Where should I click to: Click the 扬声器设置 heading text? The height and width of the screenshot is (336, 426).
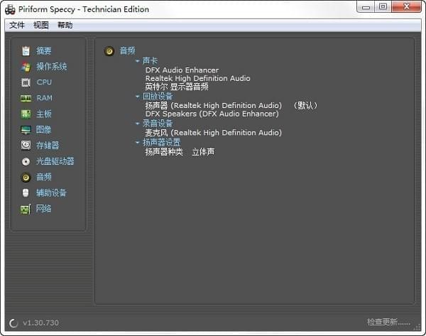pyautogui.click(x=161, y=142)
